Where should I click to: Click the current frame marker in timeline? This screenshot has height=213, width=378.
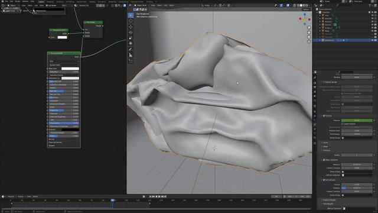tap(113, 200)
